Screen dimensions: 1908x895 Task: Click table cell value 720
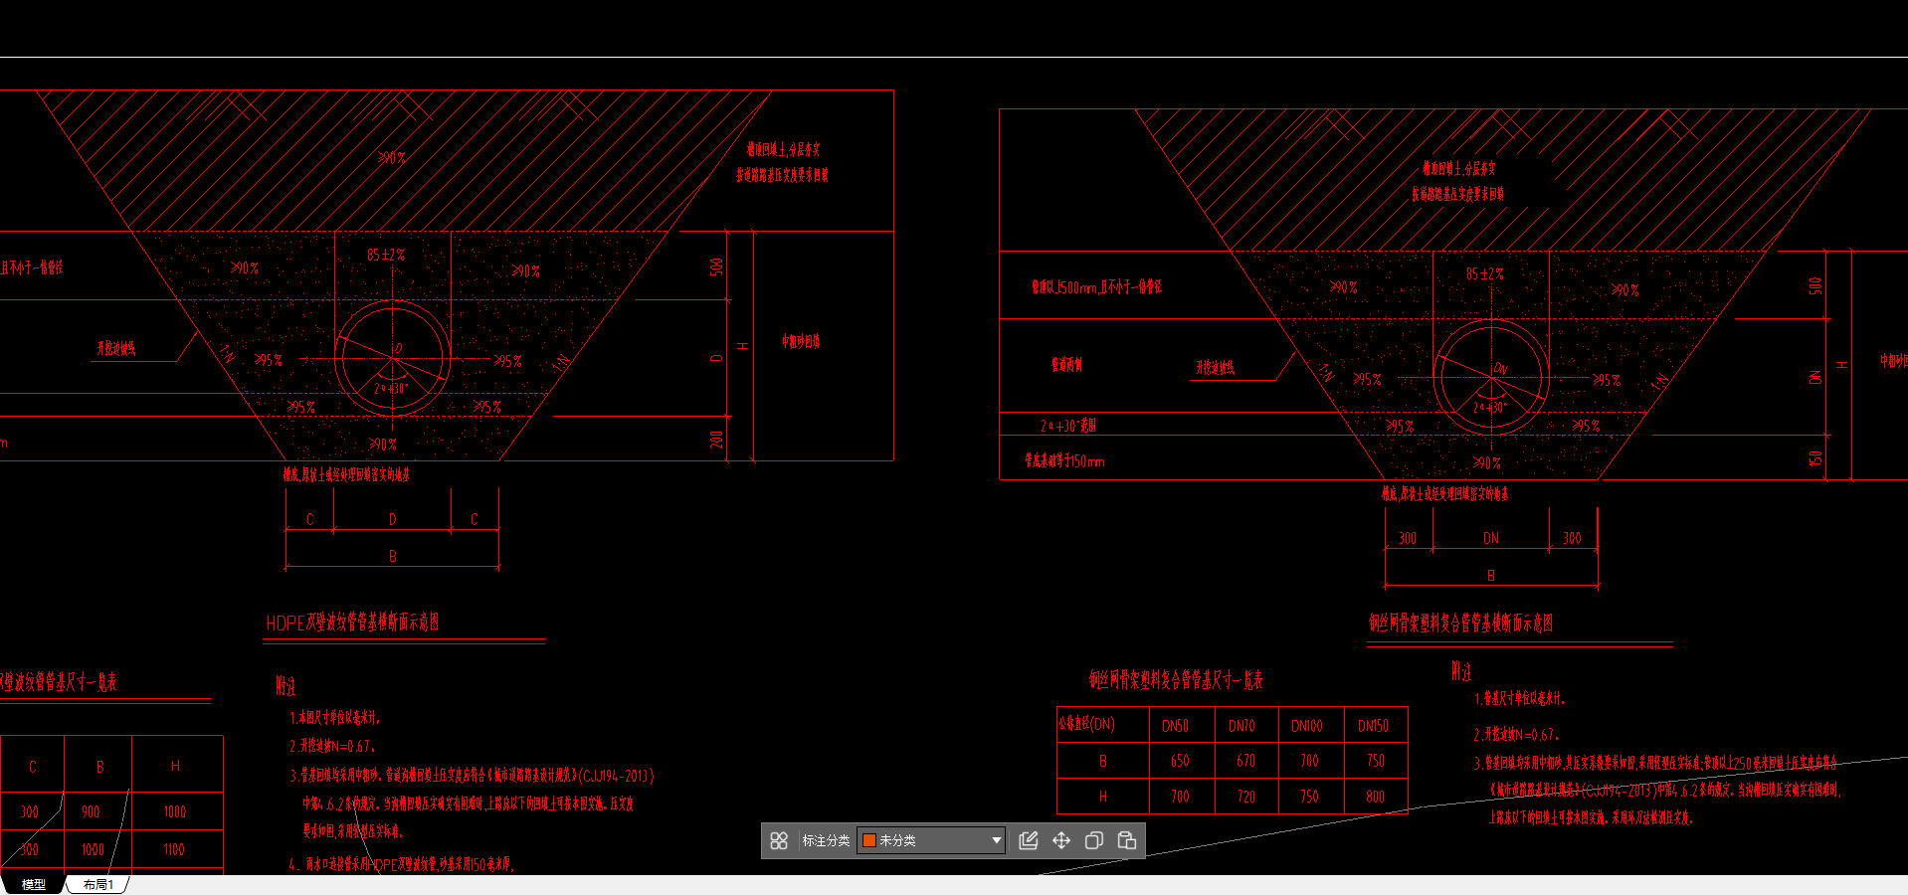tap(1245, 797)
